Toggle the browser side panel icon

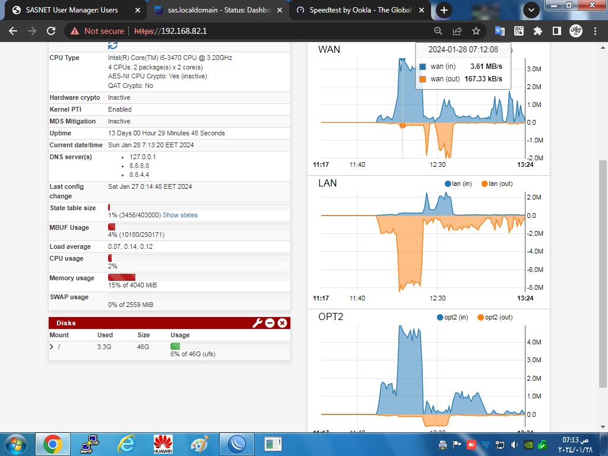tap(557, 31)
